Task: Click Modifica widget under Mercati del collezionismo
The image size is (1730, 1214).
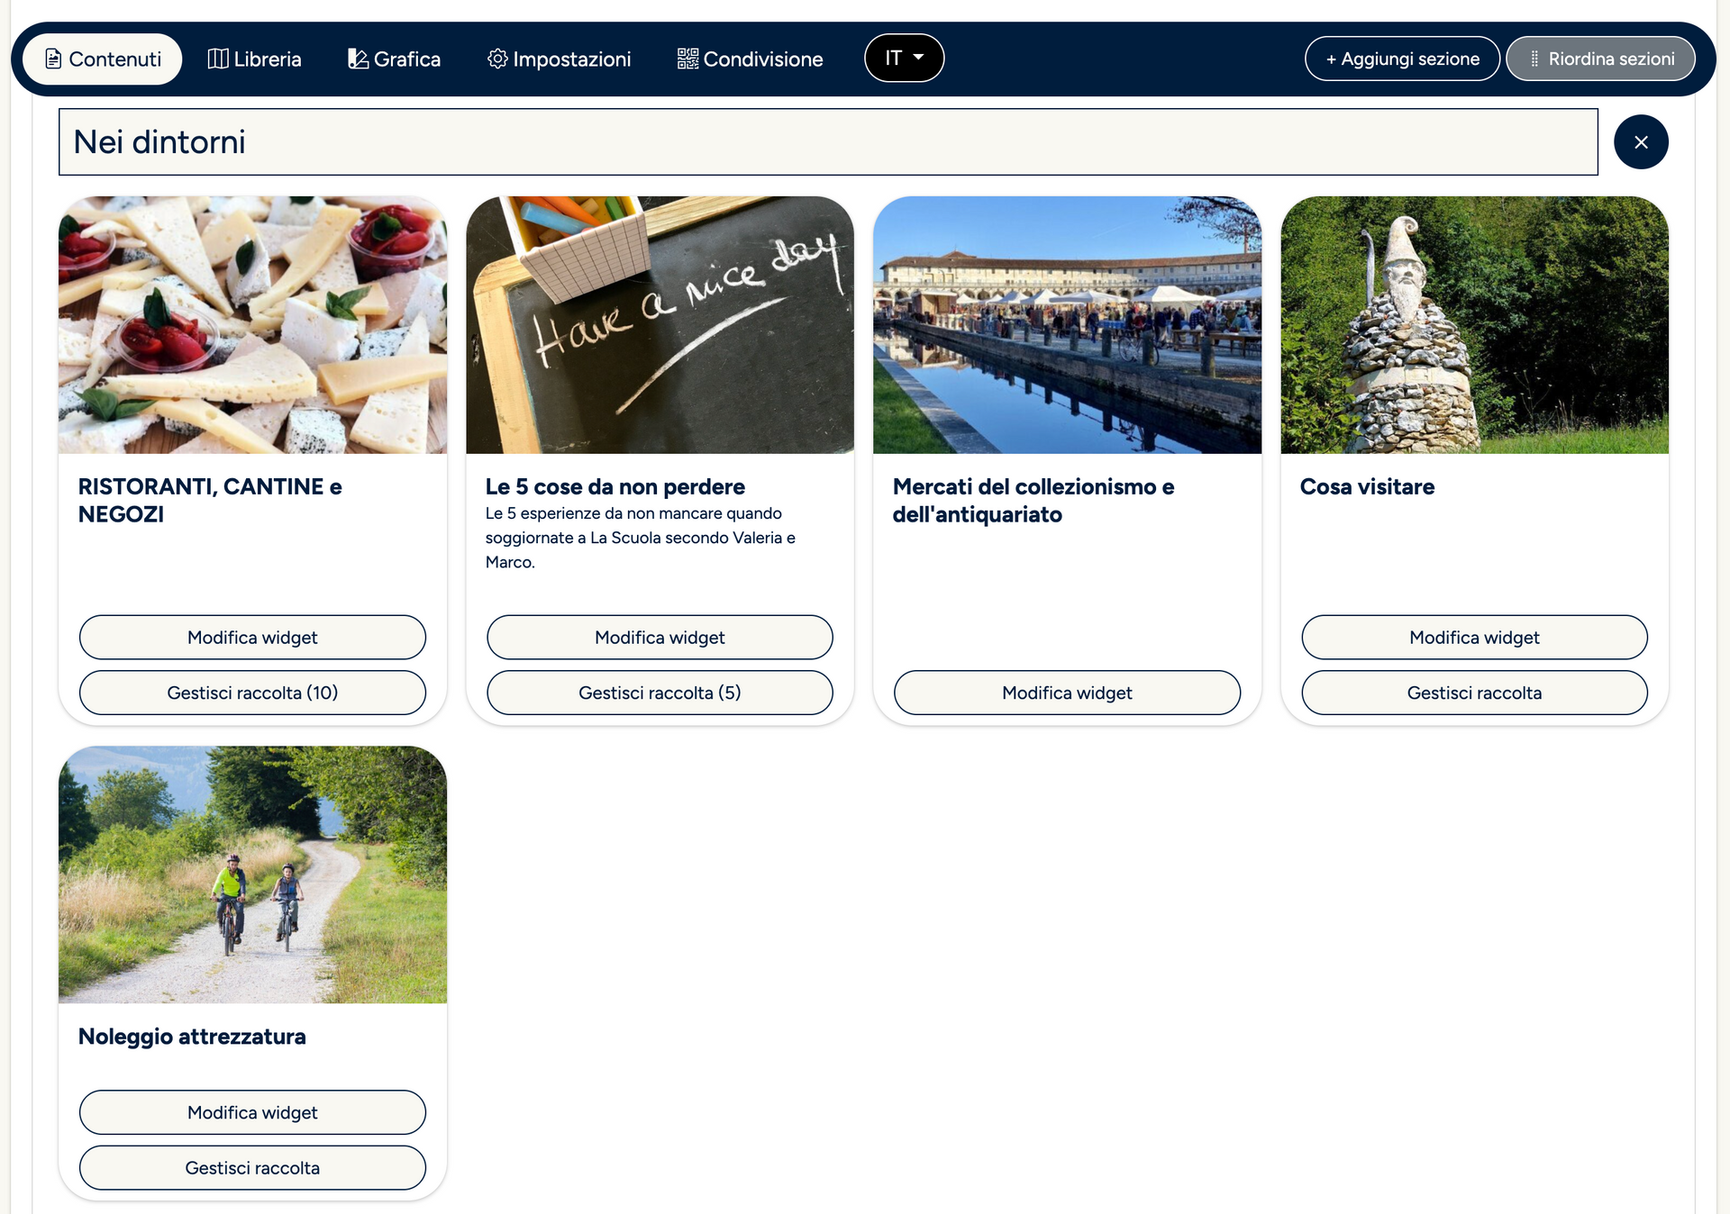Action: 1067,693
